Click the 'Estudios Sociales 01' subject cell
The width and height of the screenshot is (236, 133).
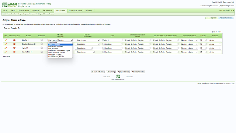tap(29, 44)
